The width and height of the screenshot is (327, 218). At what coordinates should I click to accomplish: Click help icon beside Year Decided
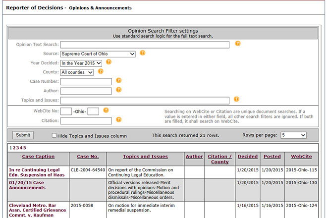[x=109, y=62]
